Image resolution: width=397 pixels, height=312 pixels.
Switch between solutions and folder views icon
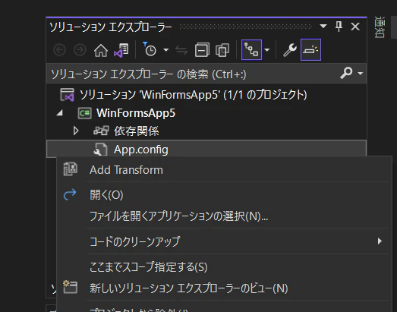[x=121, y=50]
